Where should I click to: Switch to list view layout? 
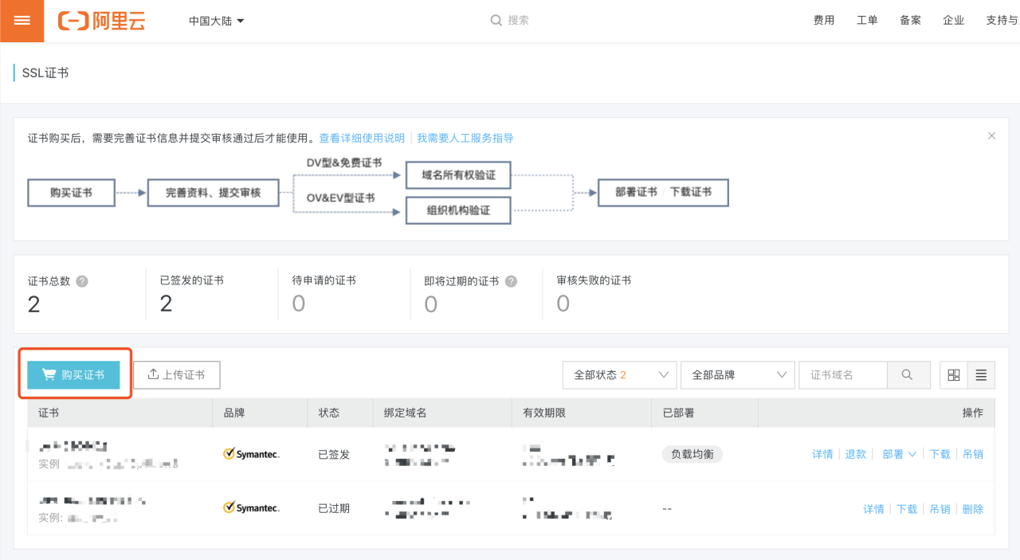tap(981, 374)
